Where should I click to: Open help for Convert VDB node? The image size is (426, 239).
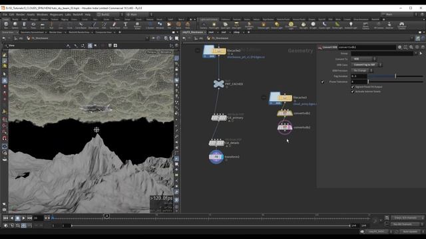coord(423,47)
